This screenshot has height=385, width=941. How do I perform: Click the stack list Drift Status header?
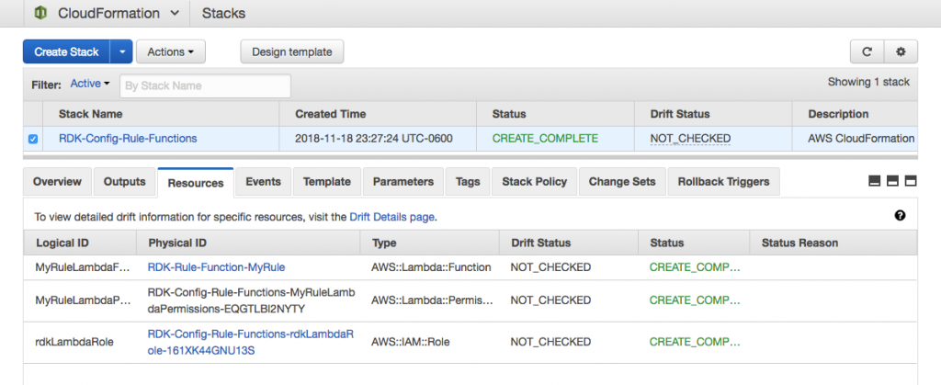tap(680, 114)
